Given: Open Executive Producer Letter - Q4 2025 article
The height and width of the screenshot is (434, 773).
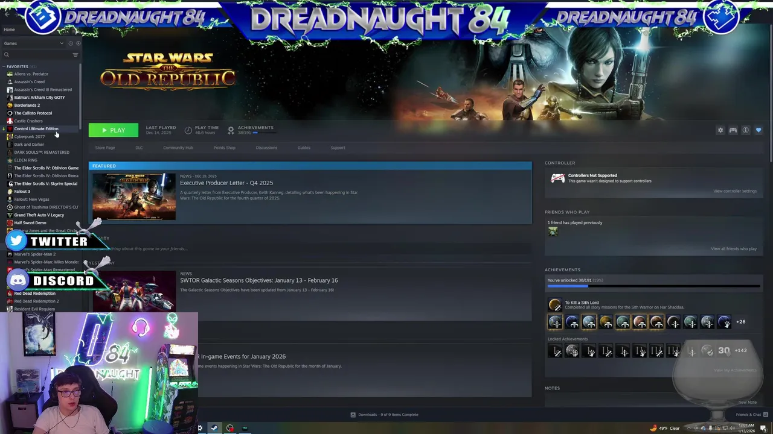Looking at the screenshot, I should (x=226, y=183).
